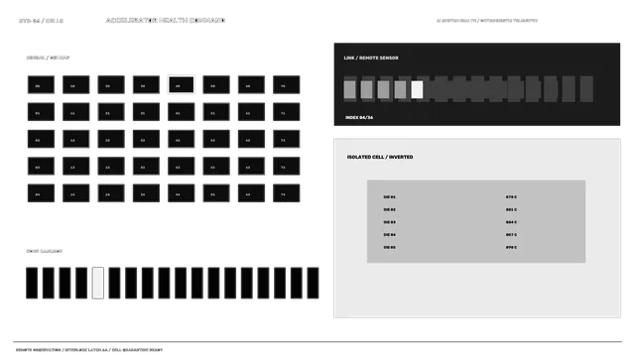
Task: Click the INDEX 04/36 readout
Action: (x=359, y=117)
